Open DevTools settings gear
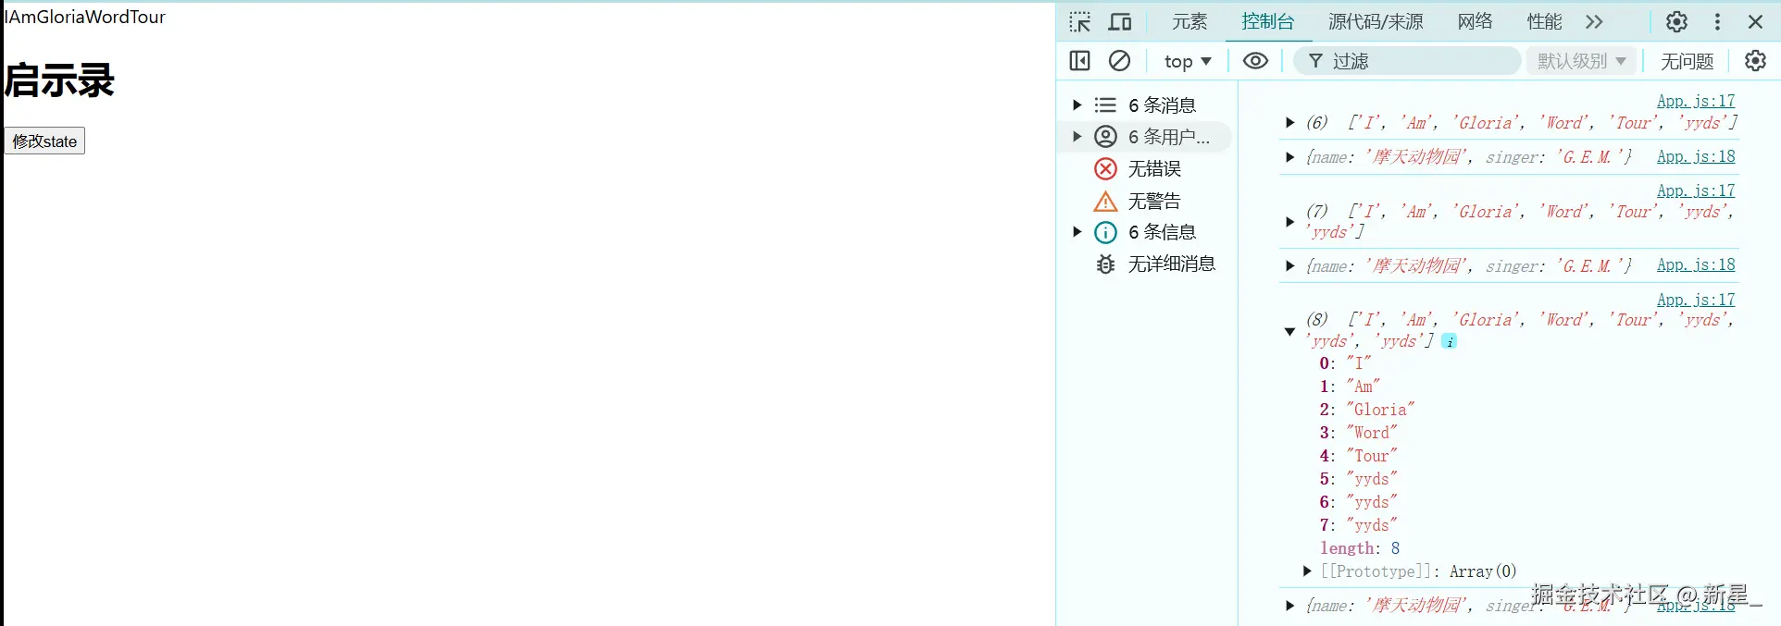The width and height of the screenshot is (1781, 626). point(1676,21)
